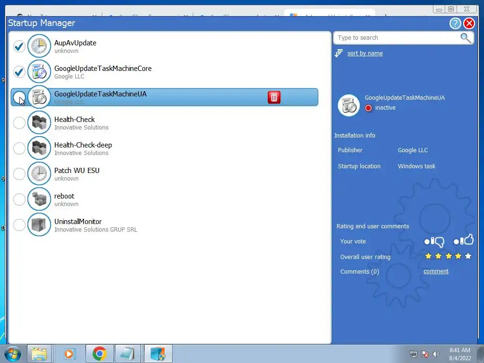This screenshot has height=363, width=484.
Task: Enable the UninstallMonitor startup checkbox
Action: (19, 225)
